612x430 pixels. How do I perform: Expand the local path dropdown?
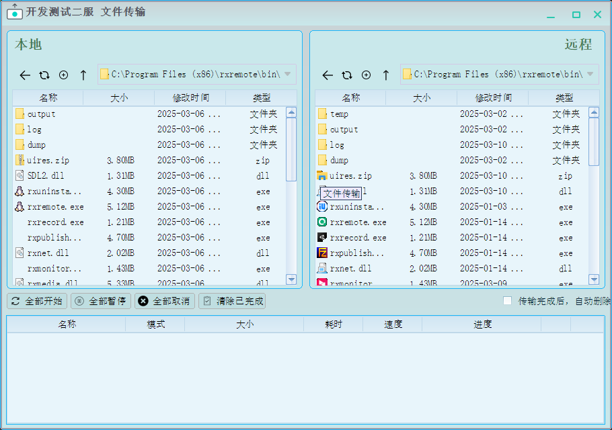[x=288, y=75]
